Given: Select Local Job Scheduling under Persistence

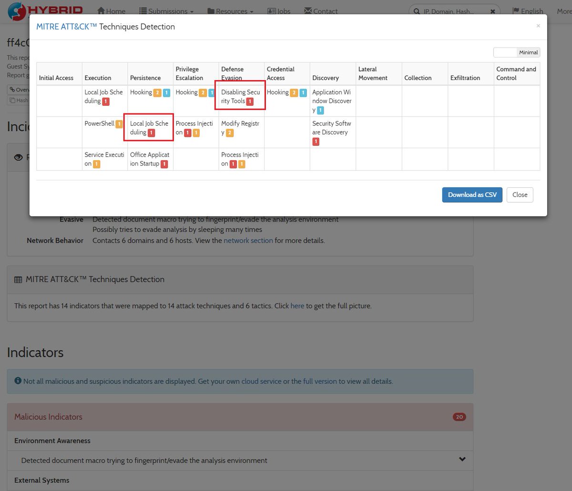Looking at the screenshot, I should [149, 128].
